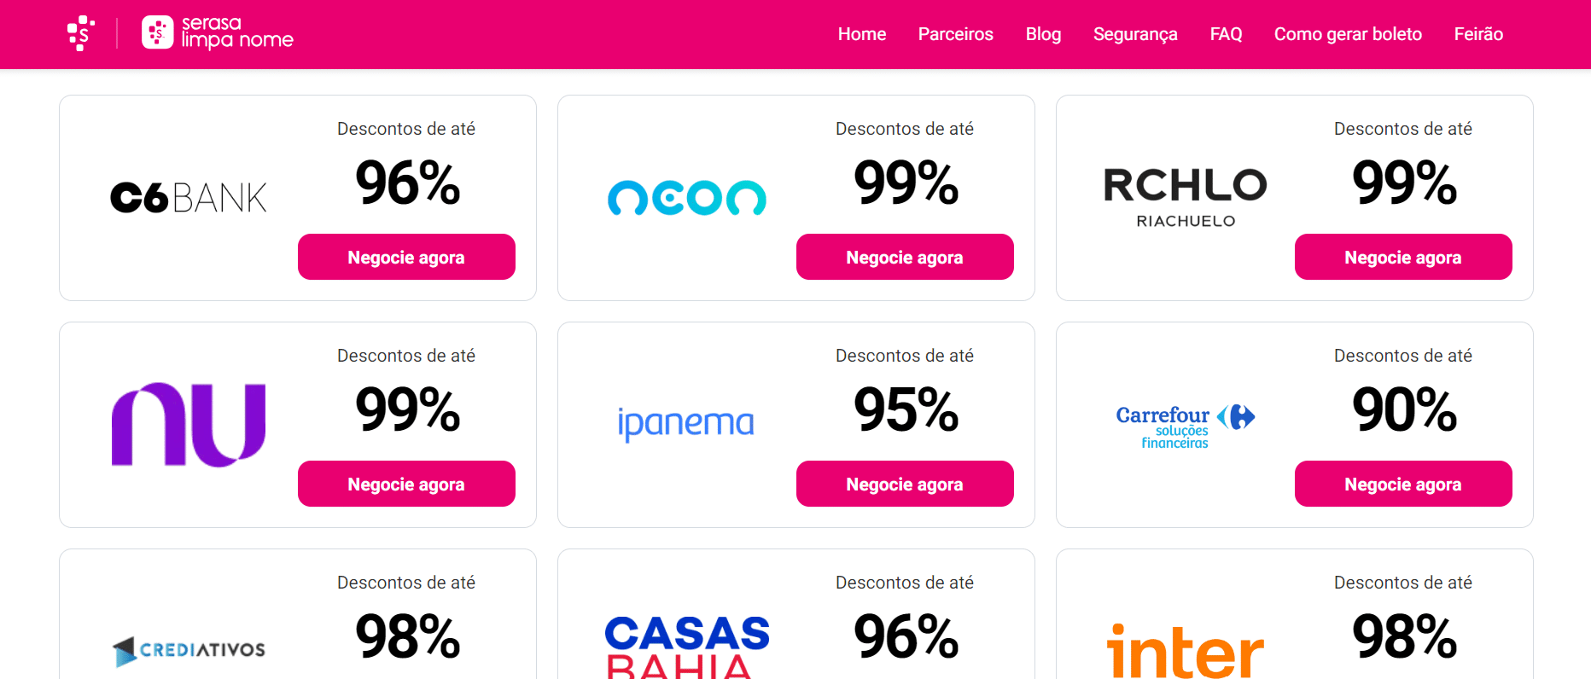Viewport: 1591px width, 679px height.
Task: Click the Crediativos logo
Action: [189, 650]
